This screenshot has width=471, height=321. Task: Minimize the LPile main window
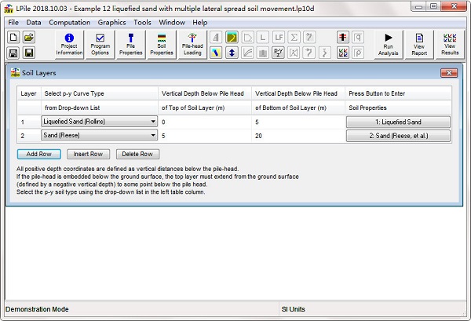[x=418, y=6]
